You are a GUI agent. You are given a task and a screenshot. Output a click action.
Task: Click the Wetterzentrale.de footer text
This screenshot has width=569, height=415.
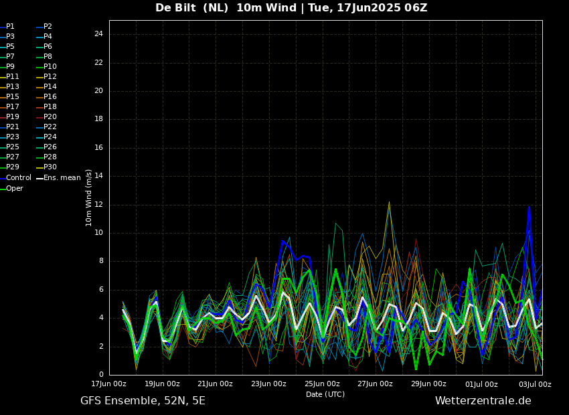483,401
